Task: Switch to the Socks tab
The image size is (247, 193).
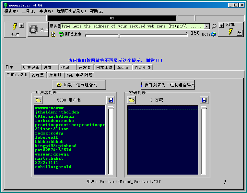Action: point(123,68)
